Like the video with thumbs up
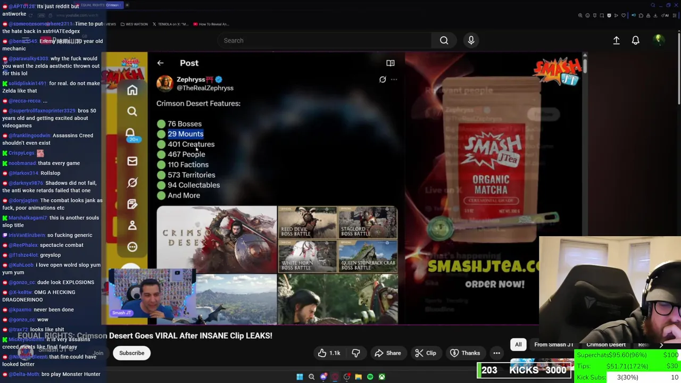This screenshot has width=681, height=383. coord(329,353)
